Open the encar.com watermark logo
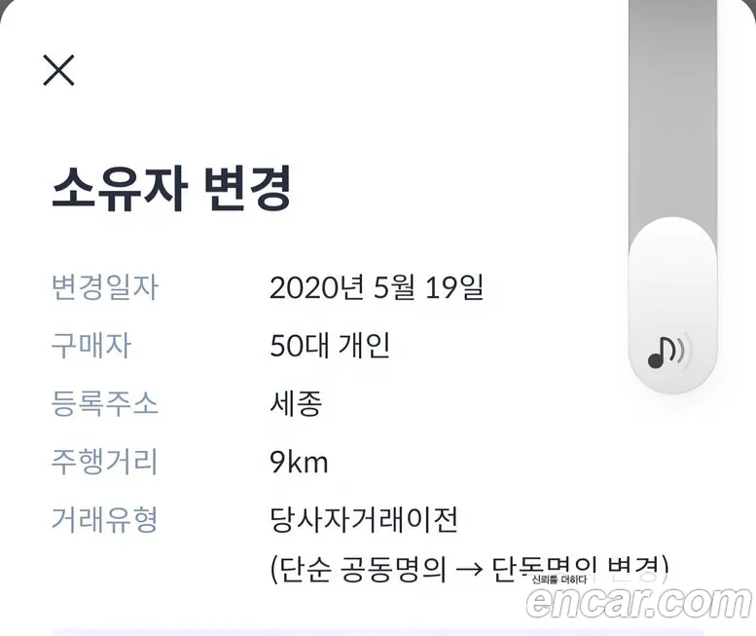 640,603
